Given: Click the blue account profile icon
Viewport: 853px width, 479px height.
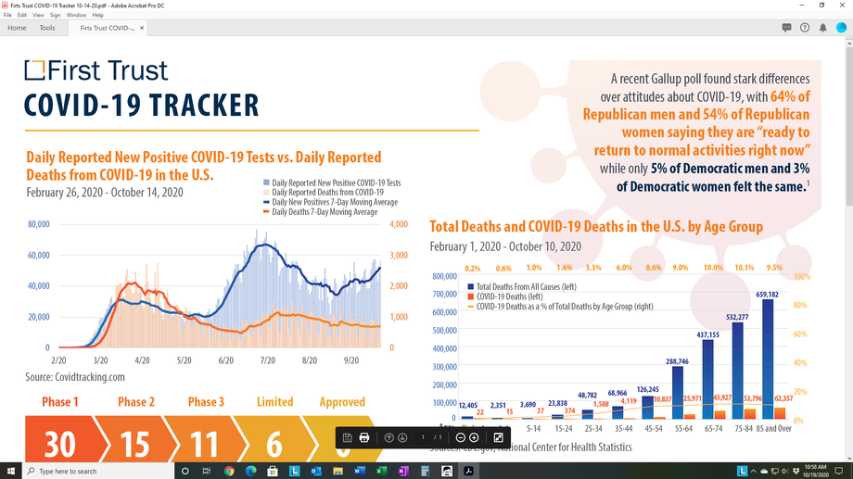Looking at the screenshot, I should click(841, 28).
